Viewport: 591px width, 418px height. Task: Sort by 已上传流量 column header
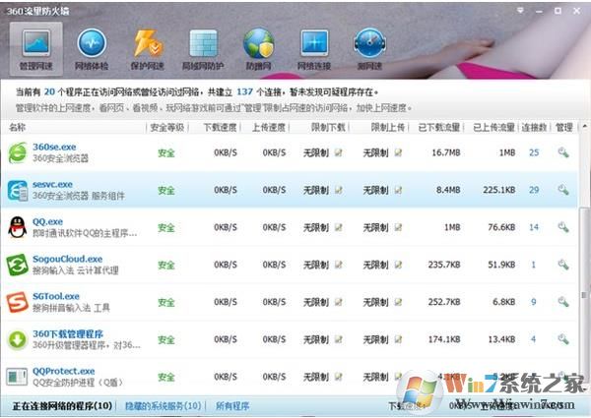(494, 128)
